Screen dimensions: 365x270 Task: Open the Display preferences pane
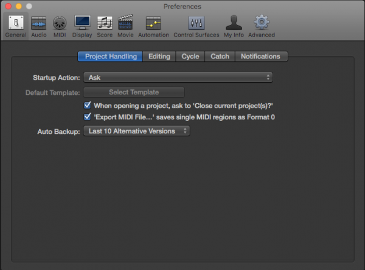pos(82,26)
